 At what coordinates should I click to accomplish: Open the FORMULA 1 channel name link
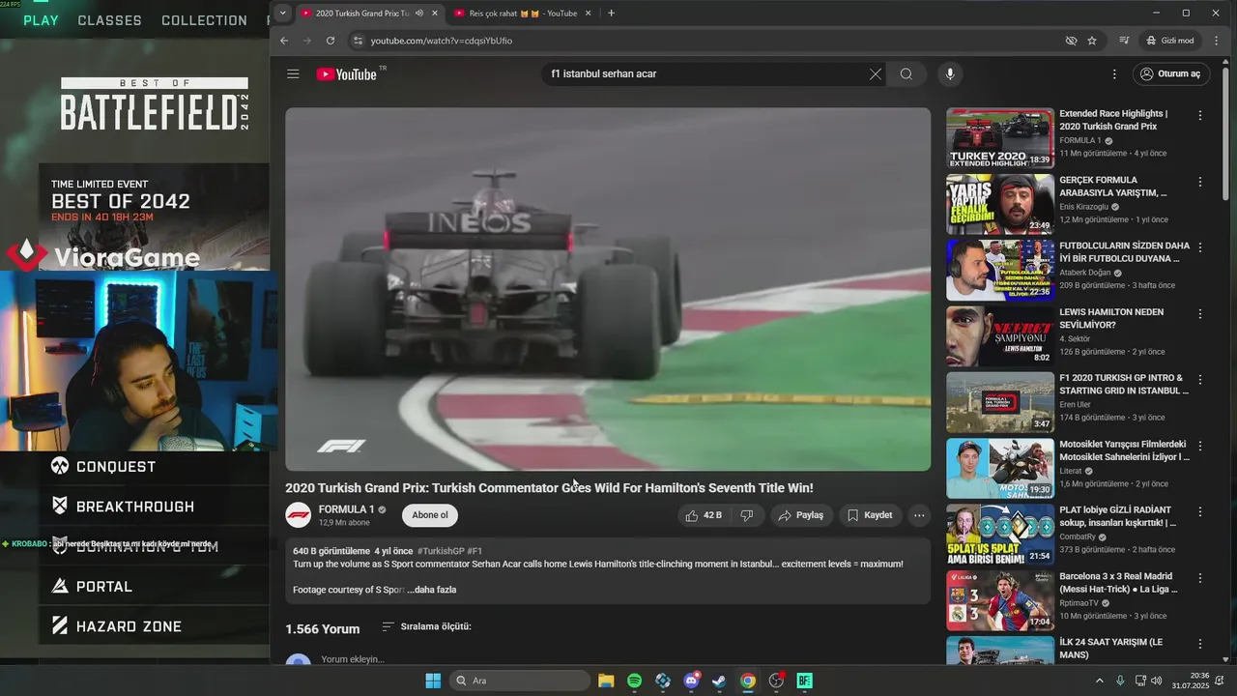[x=346, y=509]
